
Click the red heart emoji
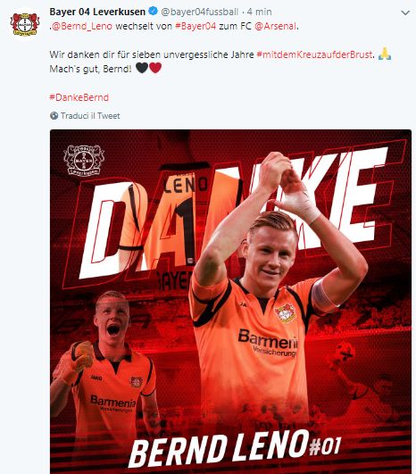pyautogui.click(x=155, y=68)
